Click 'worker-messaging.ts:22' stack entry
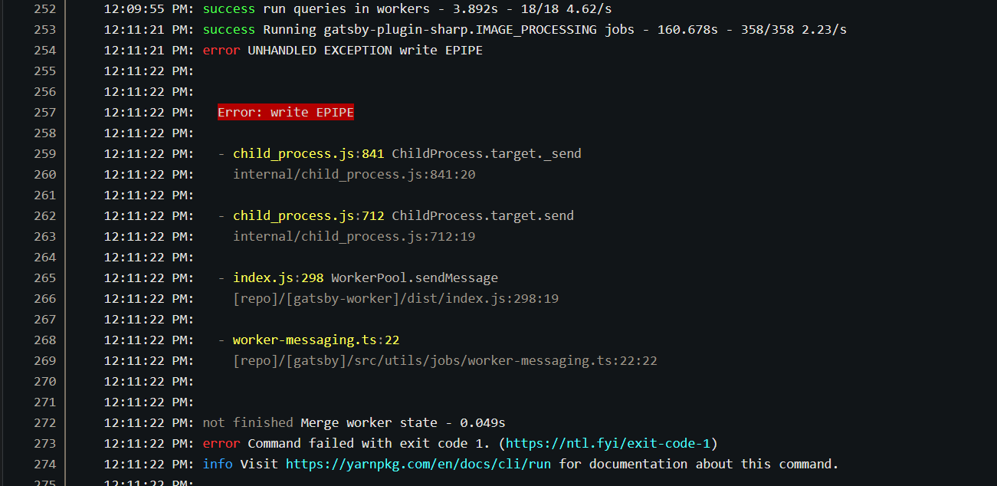Screen dimensions: 997x486 [316, 340]
